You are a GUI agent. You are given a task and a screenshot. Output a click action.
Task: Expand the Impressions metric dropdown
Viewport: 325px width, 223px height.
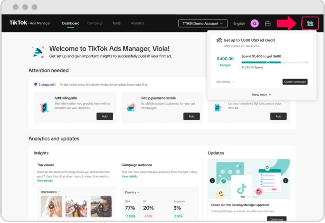tap(50, 192)
